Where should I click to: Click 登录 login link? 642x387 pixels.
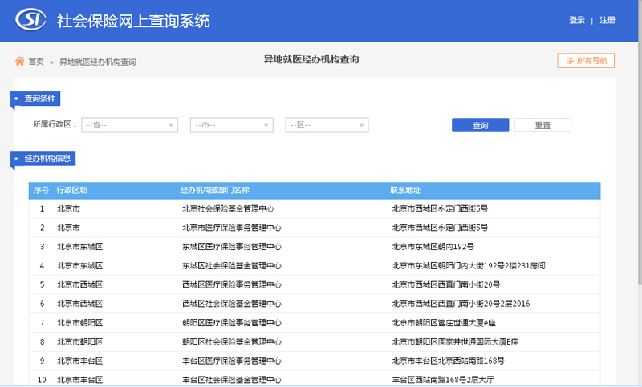(x=577, y=20)
